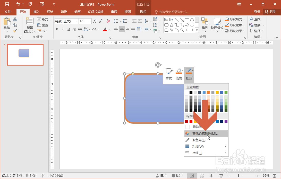Toggle right text alignment
This screenshot has height=179, width=281.
coord(127,29)
